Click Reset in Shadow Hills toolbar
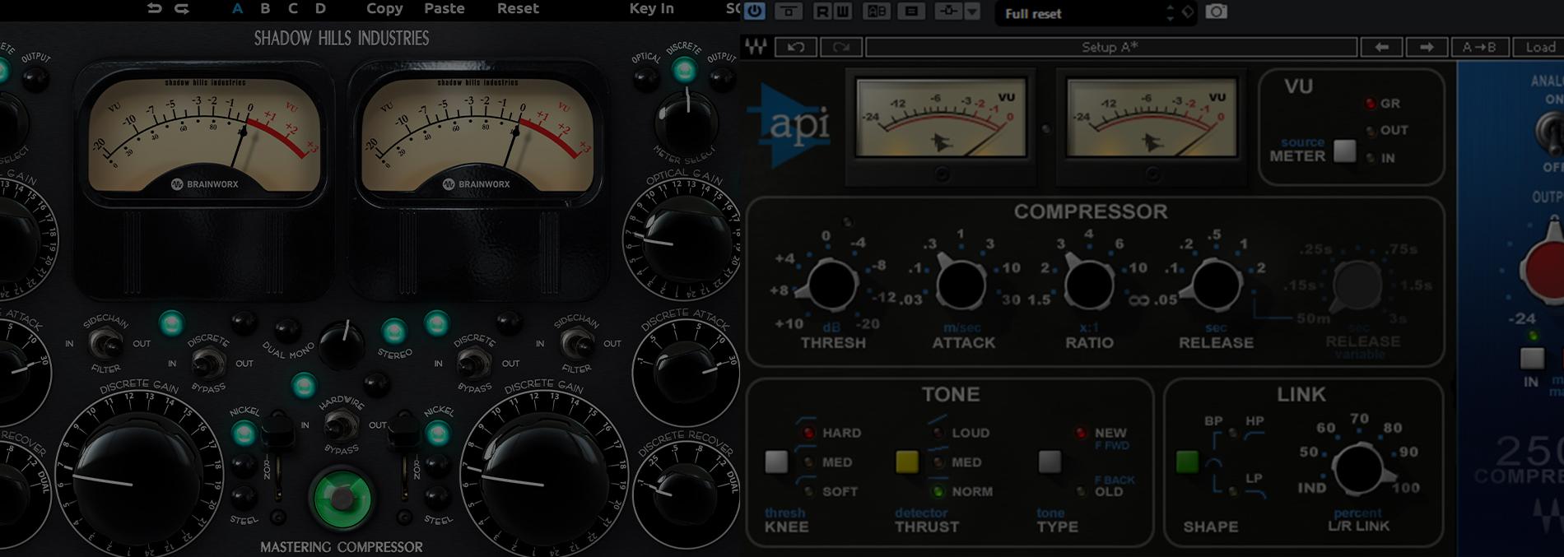The height and width of the screenshot is (557, 1564). click(518, 8)
